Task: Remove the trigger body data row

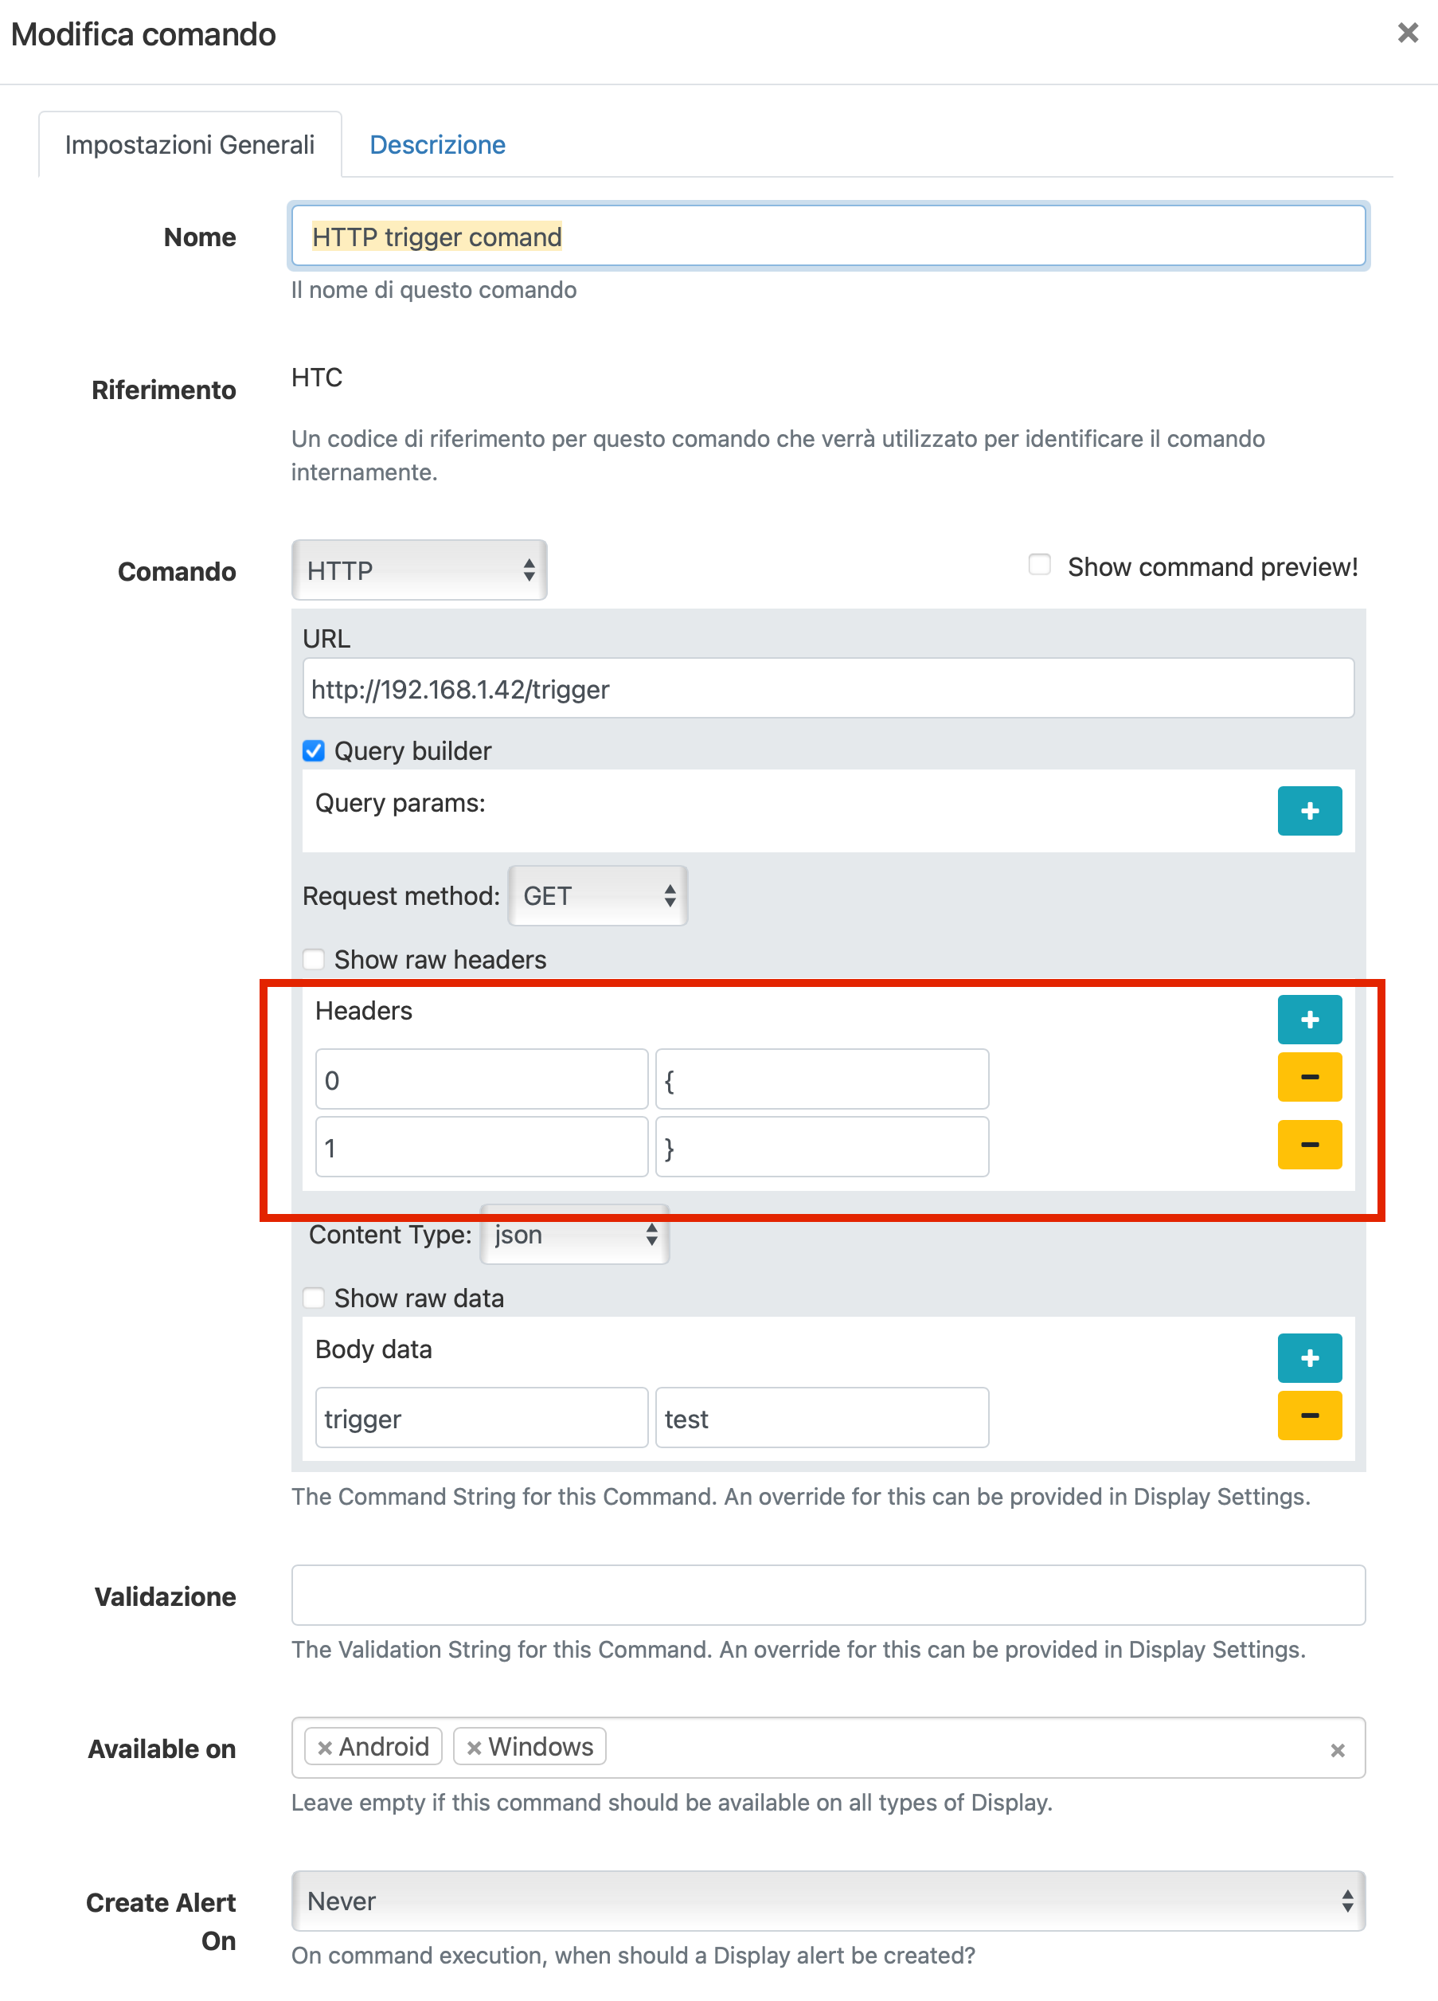Action: [1308, 1416]
